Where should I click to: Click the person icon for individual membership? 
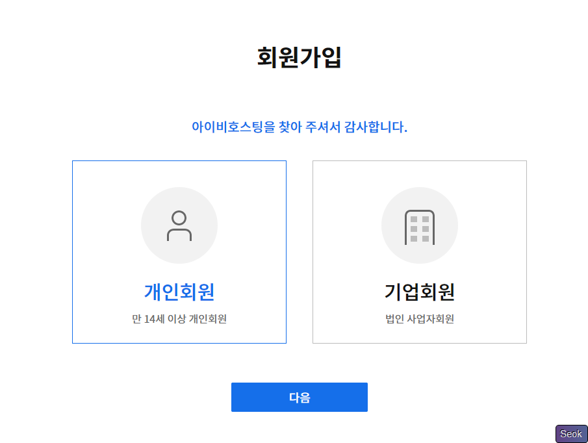point(179,225)
